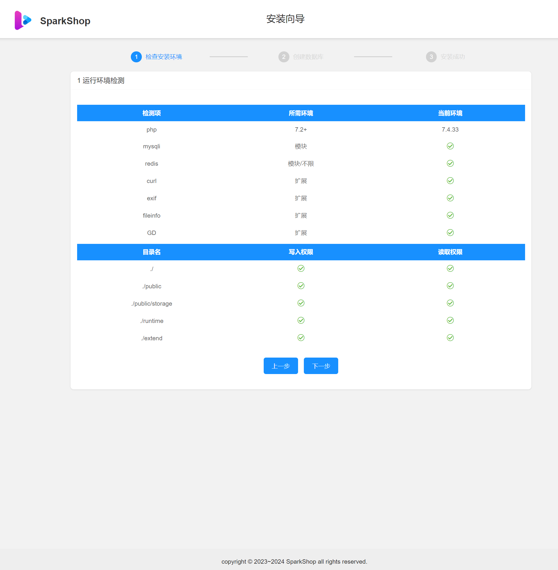Click the 写入权限 column header
Image resolution: width=558 pixels, height=570 pixels.
point(301,252)
